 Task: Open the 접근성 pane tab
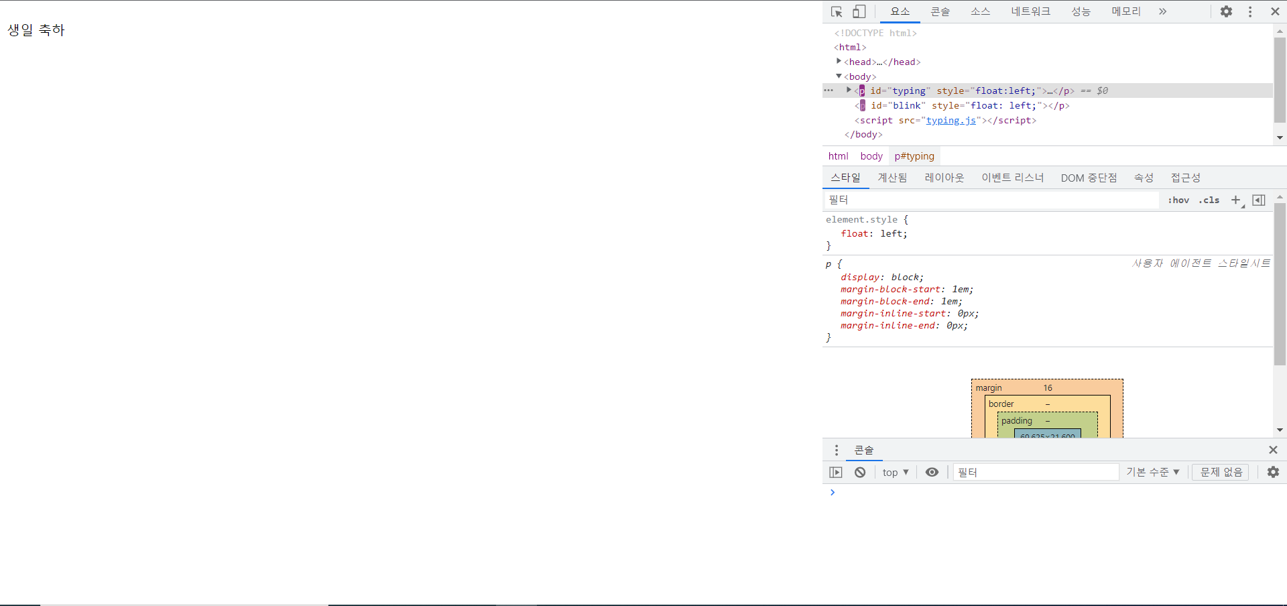click(x=1185, y=178)
